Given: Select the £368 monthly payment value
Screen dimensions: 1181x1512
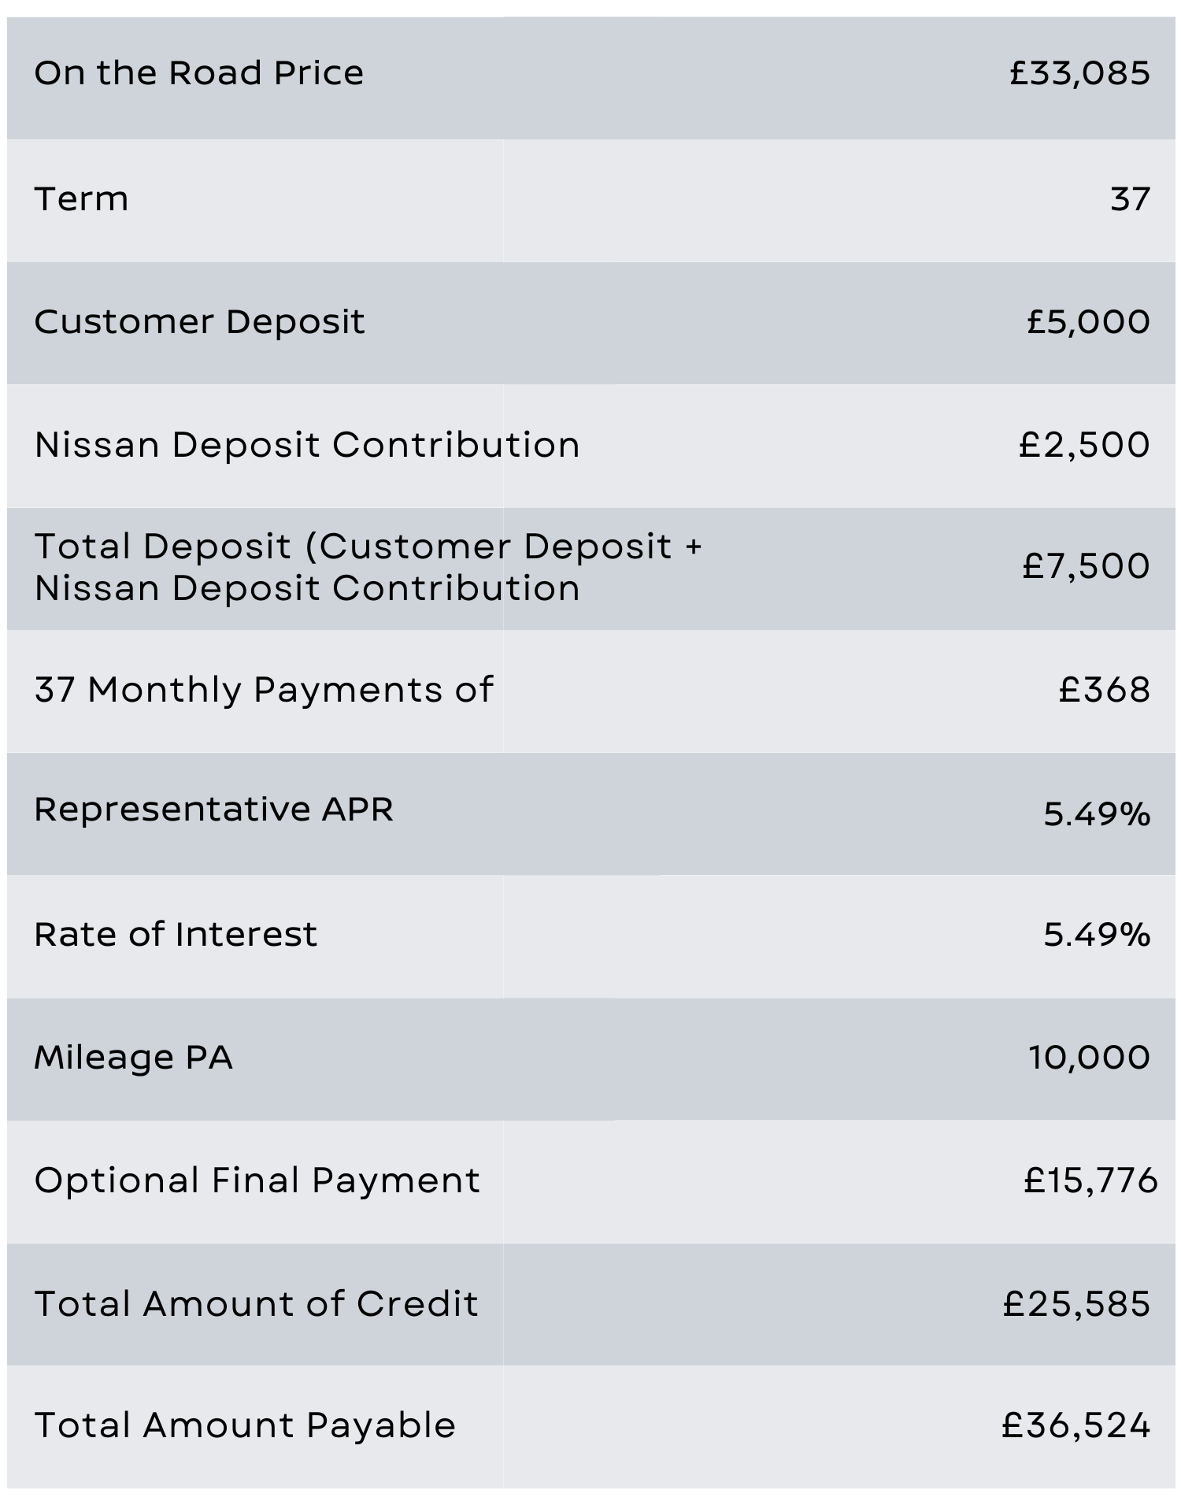Looking at the screenshot, I should click(x=1104, y=690).
